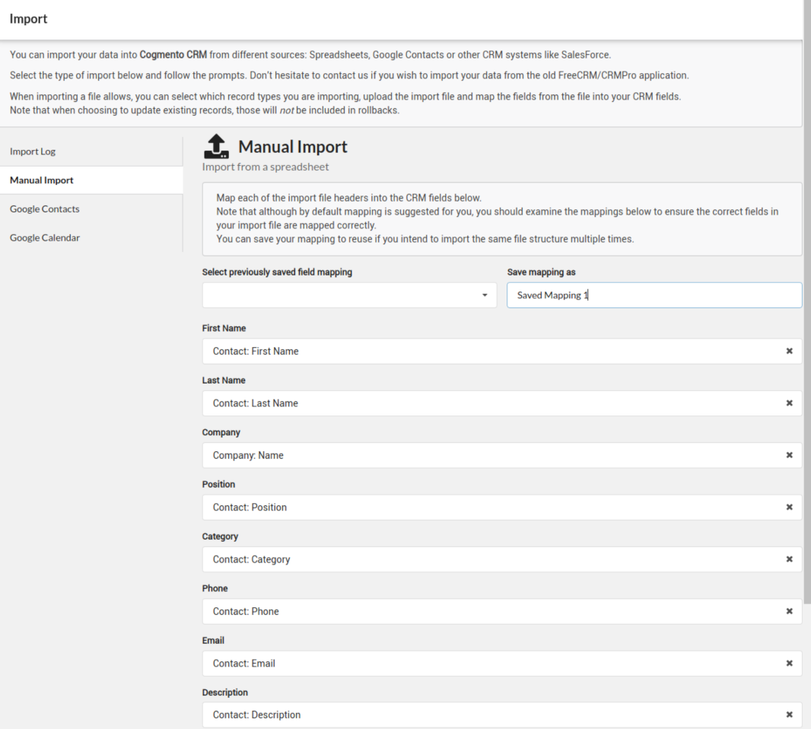Switch to Google Calendar import
Screen dimensions: 811x729
[x=45, y=237]
